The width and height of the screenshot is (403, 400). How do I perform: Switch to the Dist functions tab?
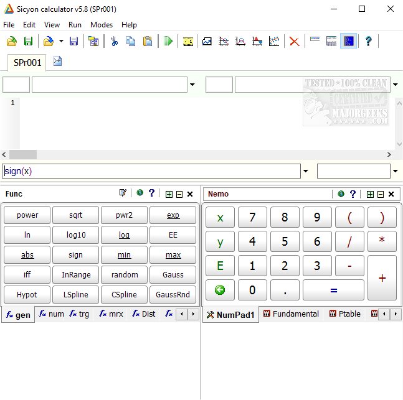(144, 314)
